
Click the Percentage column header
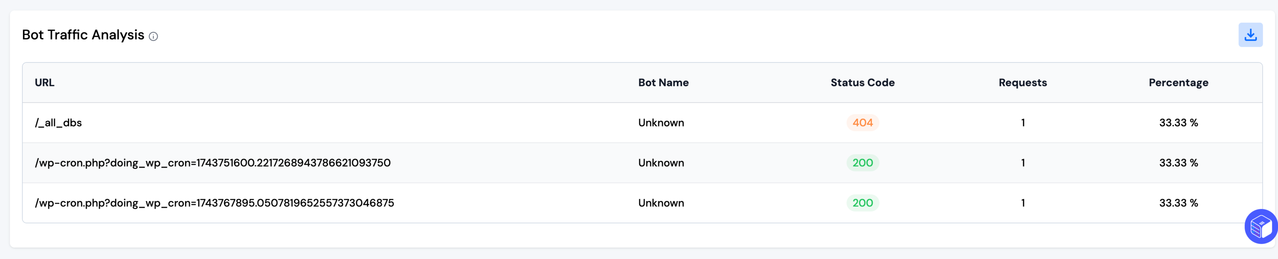point(1178,82)
